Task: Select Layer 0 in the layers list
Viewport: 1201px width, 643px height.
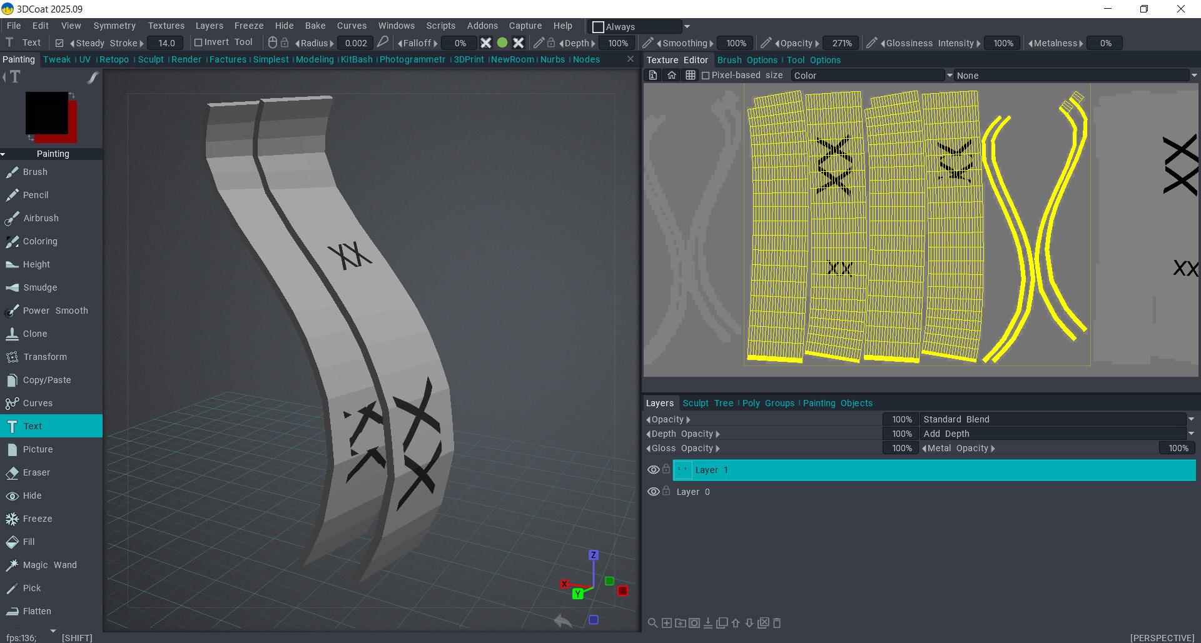Action: 693,492
